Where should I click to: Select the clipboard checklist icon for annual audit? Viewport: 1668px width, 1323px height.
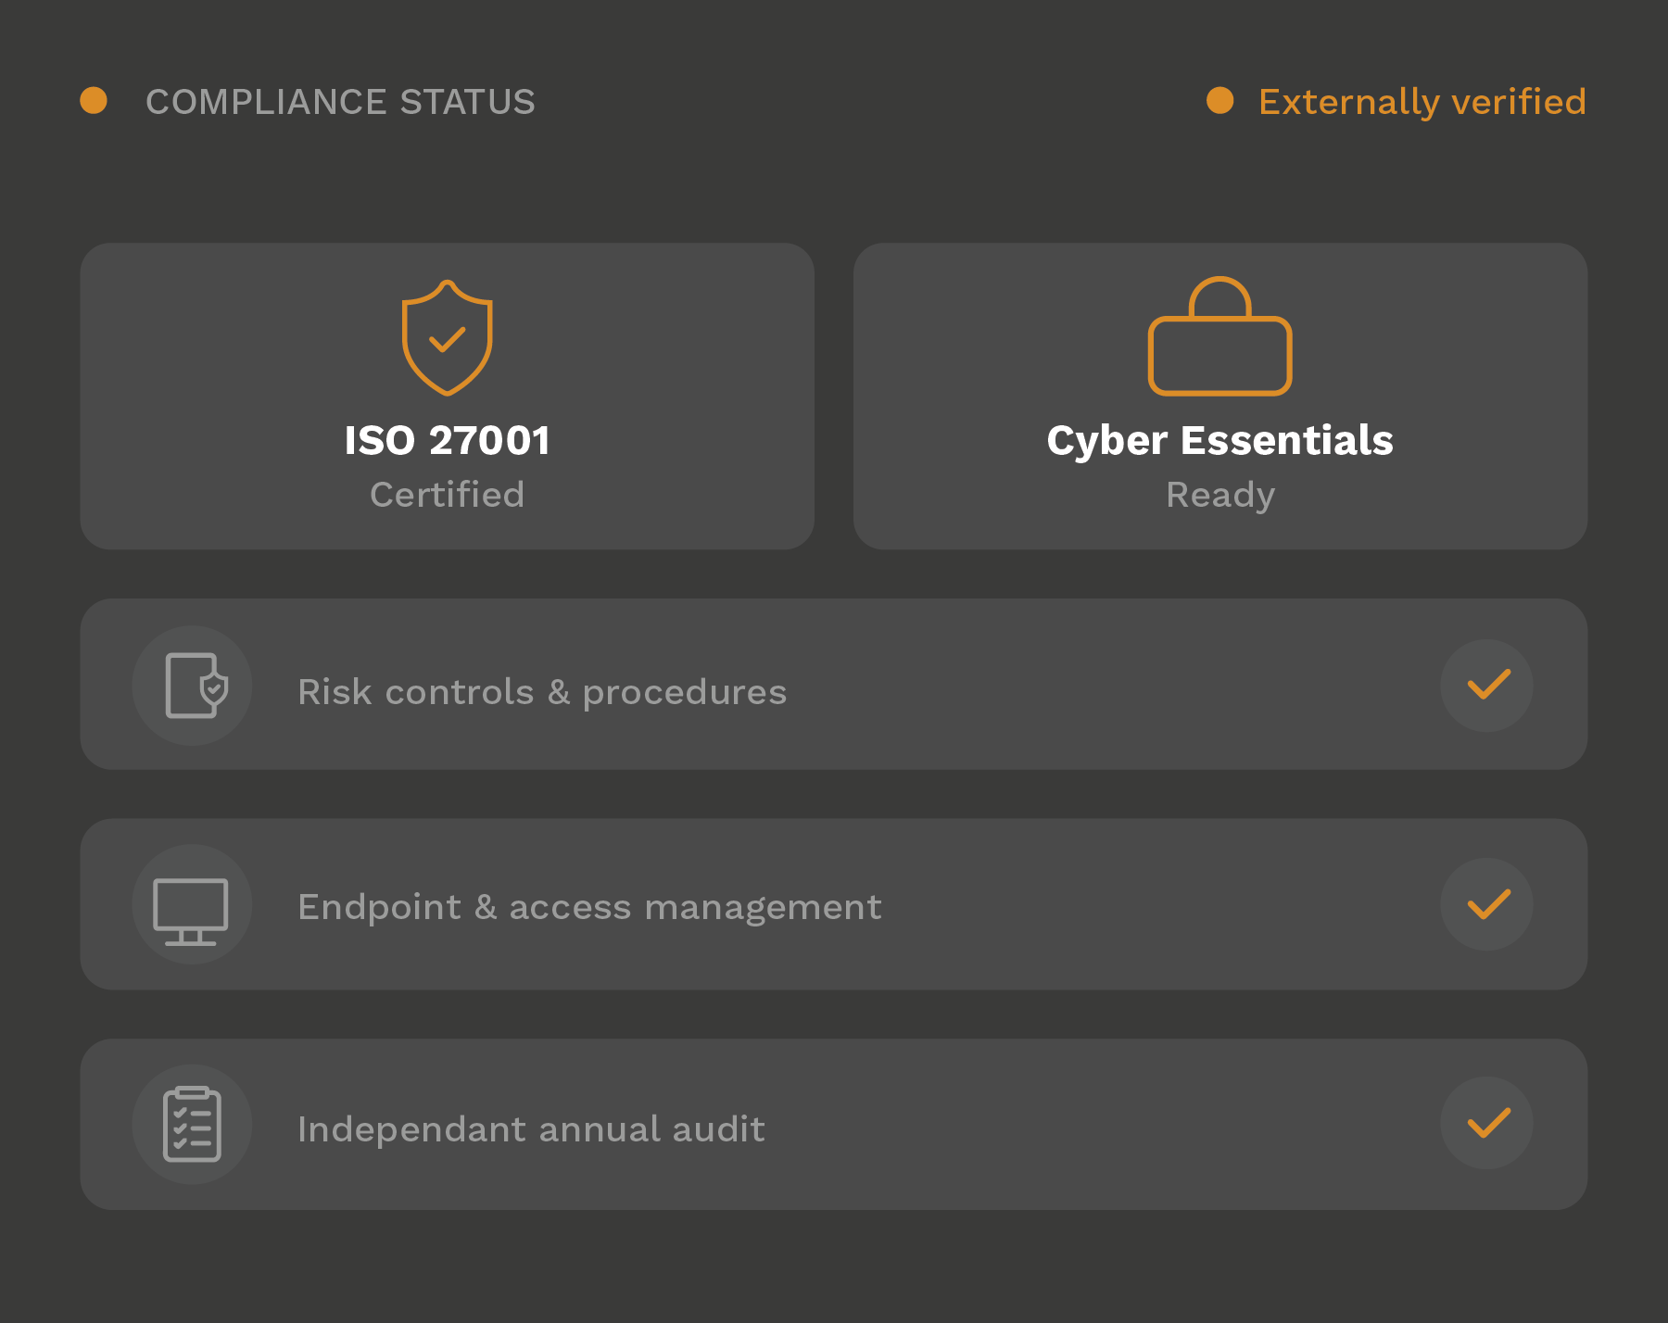[193, 1124]
